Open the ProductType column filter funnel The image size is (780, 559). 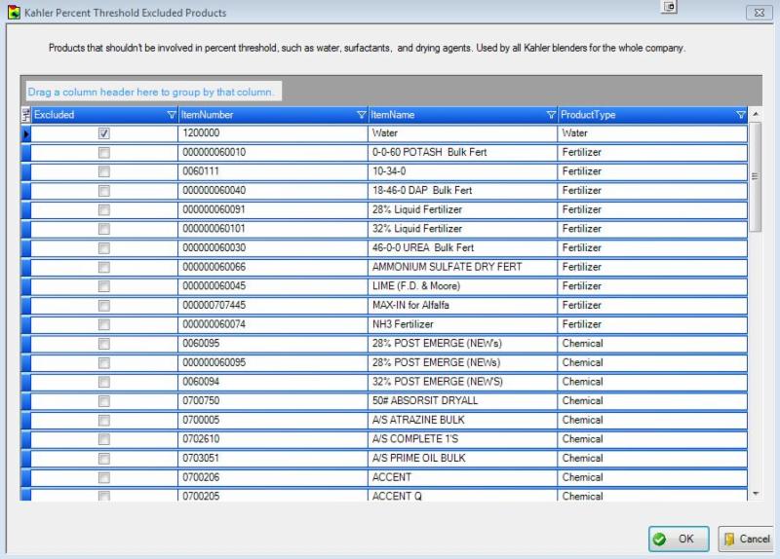coord(740,115)
